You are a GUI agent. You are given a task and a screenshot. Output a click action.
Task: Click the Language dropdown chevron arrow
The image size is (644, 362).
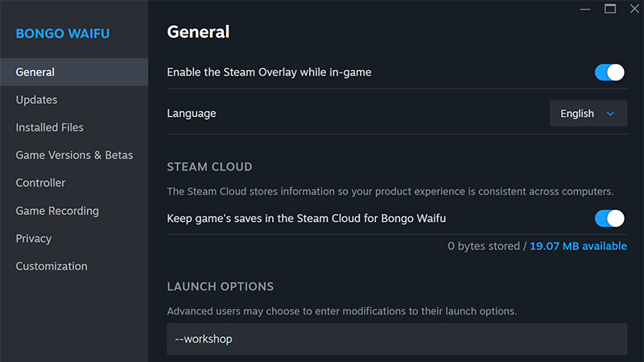[x=610, y=114]
